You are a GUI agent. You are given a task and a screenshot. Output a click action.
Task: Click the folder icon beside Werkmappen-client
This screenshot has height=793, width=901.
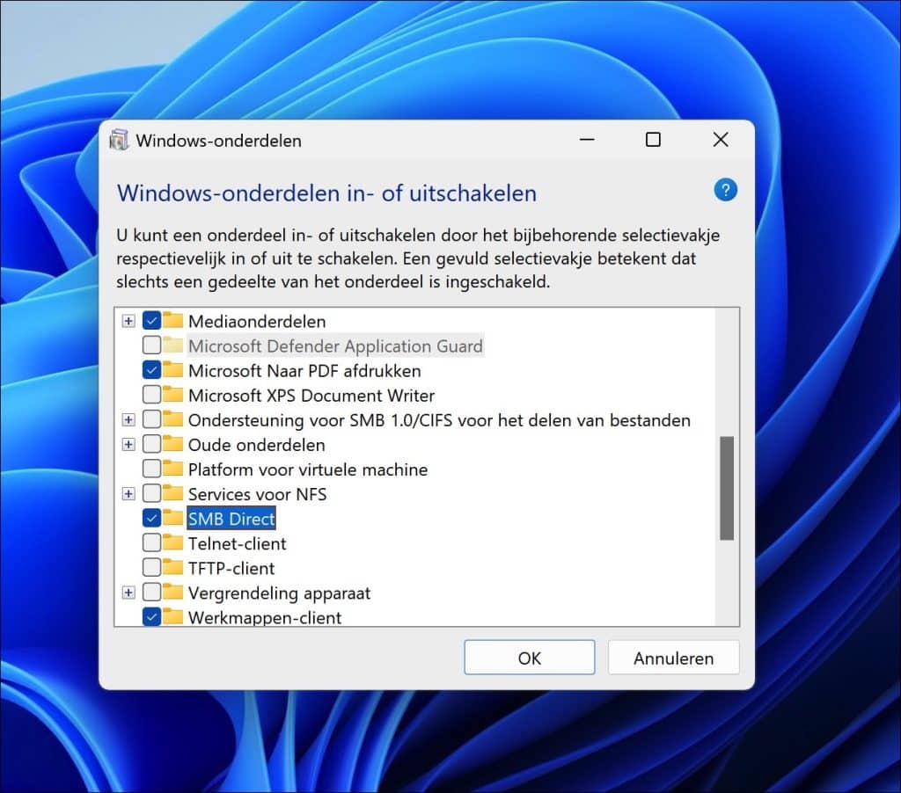(x=172, y=616)
